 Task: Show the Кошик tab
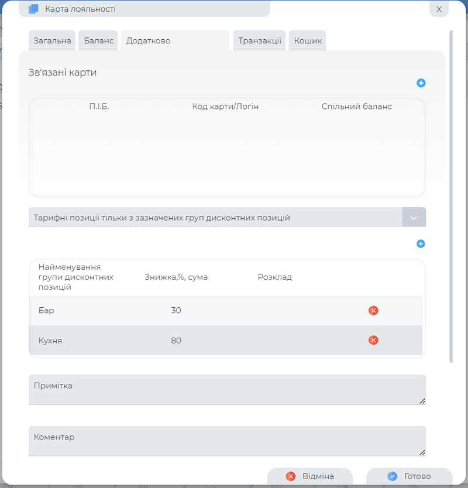[x=308, y=41]
